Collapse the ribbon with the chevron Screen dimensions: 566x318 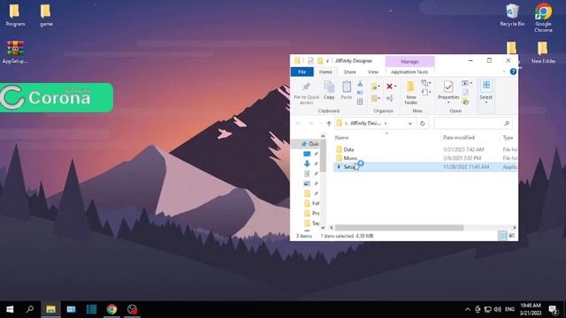(x=504, y=72)
